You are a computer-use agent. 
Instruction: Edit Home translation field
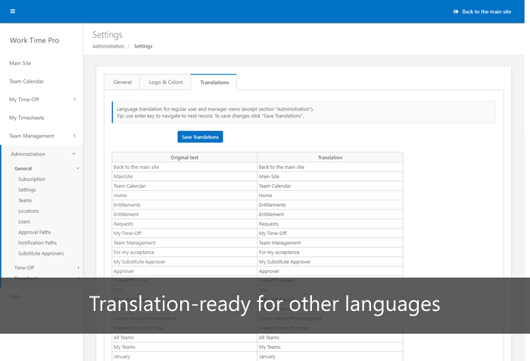(330, 196)
